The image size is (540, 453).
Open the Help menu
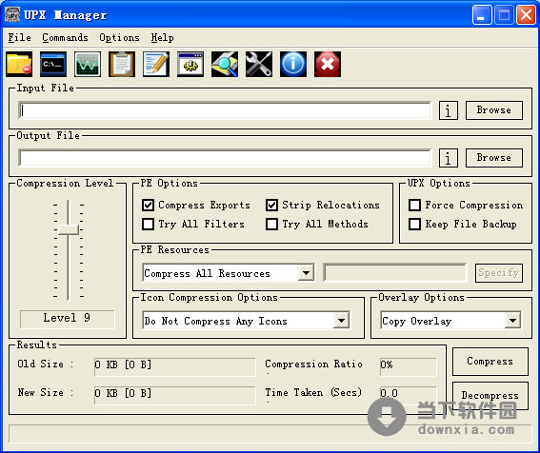(x=162, y=37)
